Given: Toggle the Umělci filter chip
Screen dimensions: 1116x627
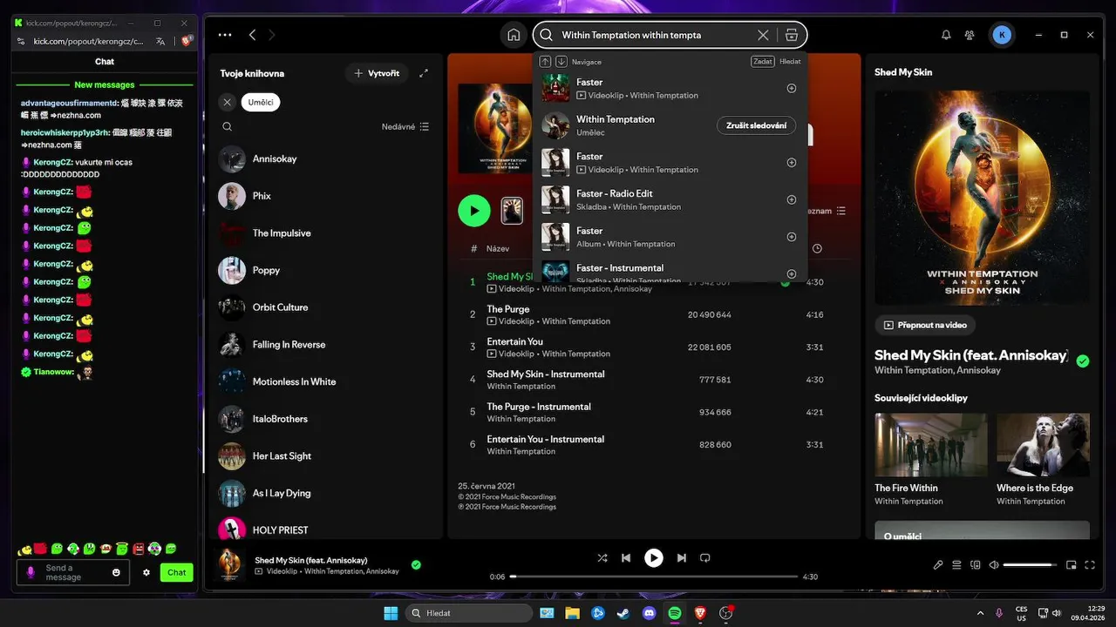Looking at the screenshot, I should (261, 102).
